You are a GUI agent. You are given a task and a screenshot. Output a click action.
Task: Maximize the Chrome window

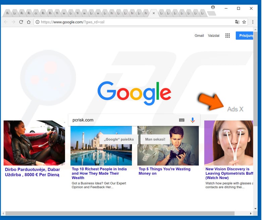[238, 8]
